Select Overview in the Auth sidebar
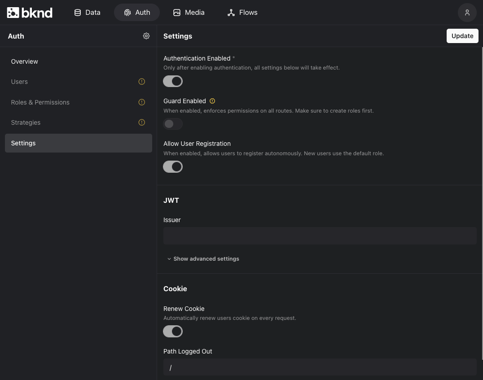 point(79,61)
